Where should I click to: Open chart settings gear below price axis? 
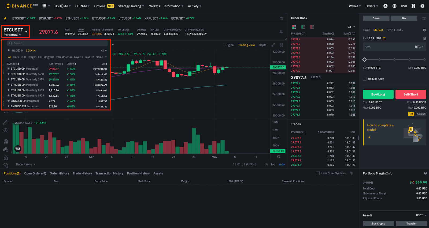click(x=279, y=157)
